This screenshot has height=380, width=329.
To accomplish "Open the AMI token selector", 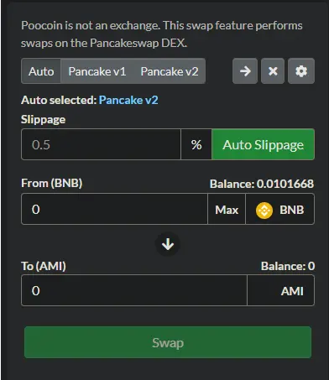I will tap(280, 291).
